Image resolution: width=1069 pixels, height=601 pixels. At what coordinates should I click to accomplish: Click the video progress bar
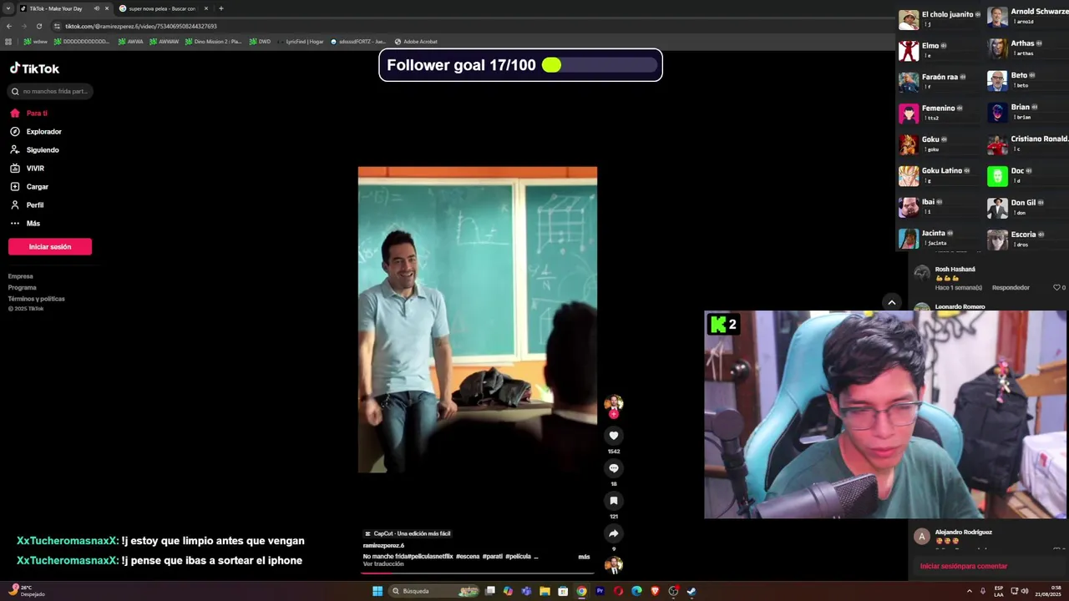point(477,573)
